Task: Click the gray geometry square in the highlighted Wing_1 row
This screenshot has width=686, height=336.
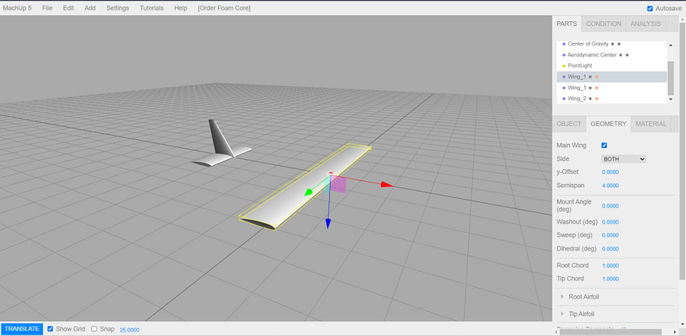Action: pos(590,77)
